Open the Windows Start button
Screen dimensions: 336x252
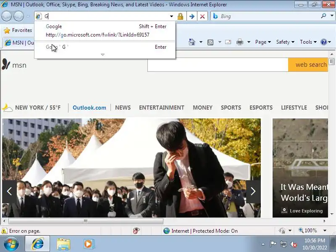11,244
